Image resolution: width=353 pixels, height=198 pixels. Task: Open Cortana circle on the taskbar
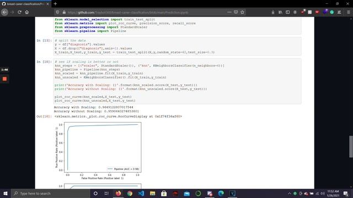point(95,194)
